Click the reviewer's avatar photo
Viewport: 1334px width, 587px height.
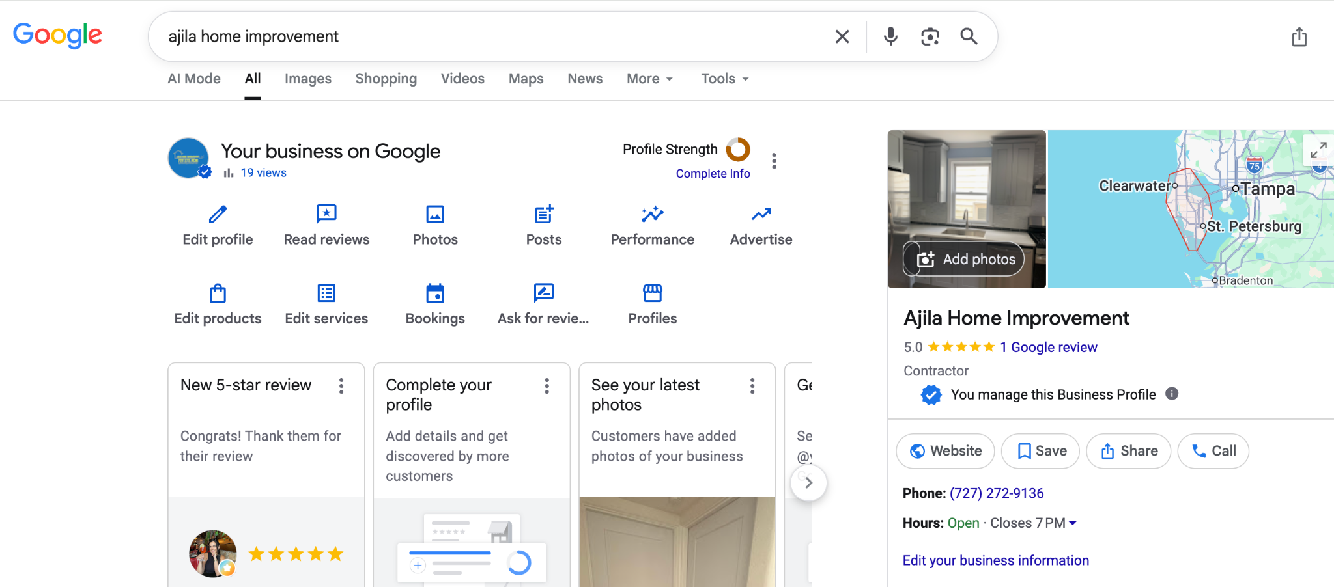click(x=213, y=554)
